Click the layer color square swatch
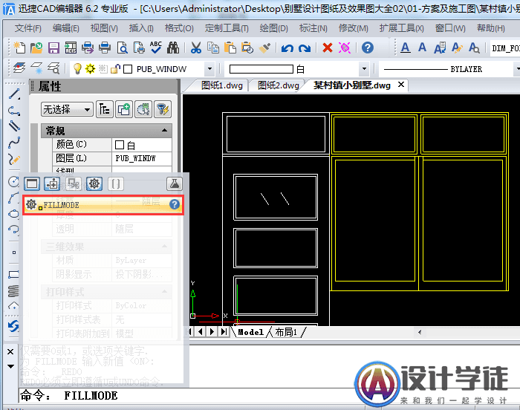Viewport: 520px width, 410px height. pos(128,69)
